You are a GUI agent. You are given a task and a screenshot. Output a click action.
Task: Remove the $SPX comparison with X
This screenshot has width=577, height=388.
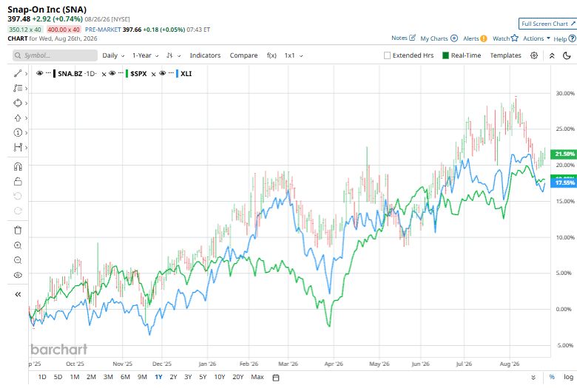153,75
